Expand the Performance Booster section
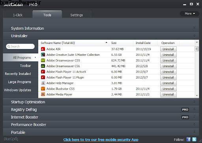 pos(194,125)
